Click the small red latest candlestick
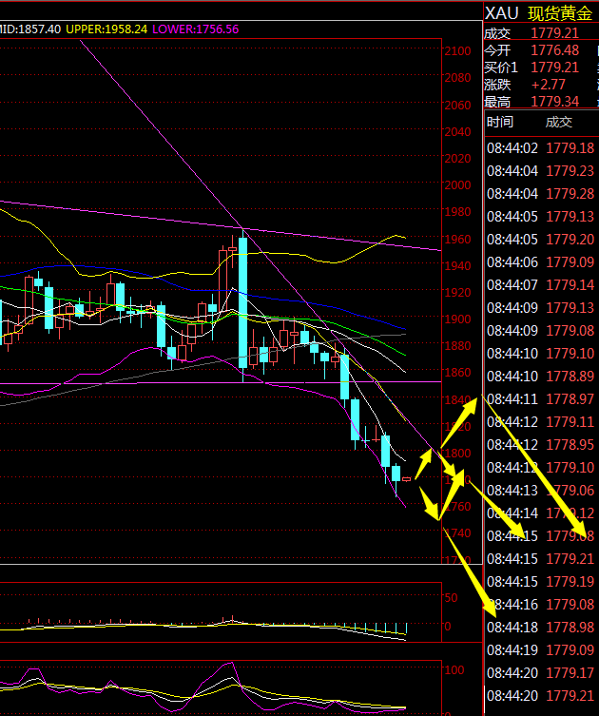599x716 pixels. point(407,479)
